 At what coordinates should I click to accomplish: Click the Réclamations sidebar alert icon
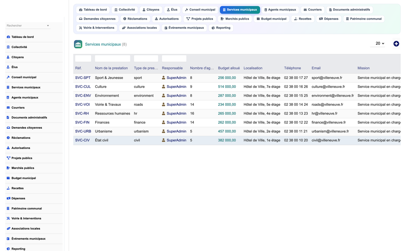click(x=8, y=138)
